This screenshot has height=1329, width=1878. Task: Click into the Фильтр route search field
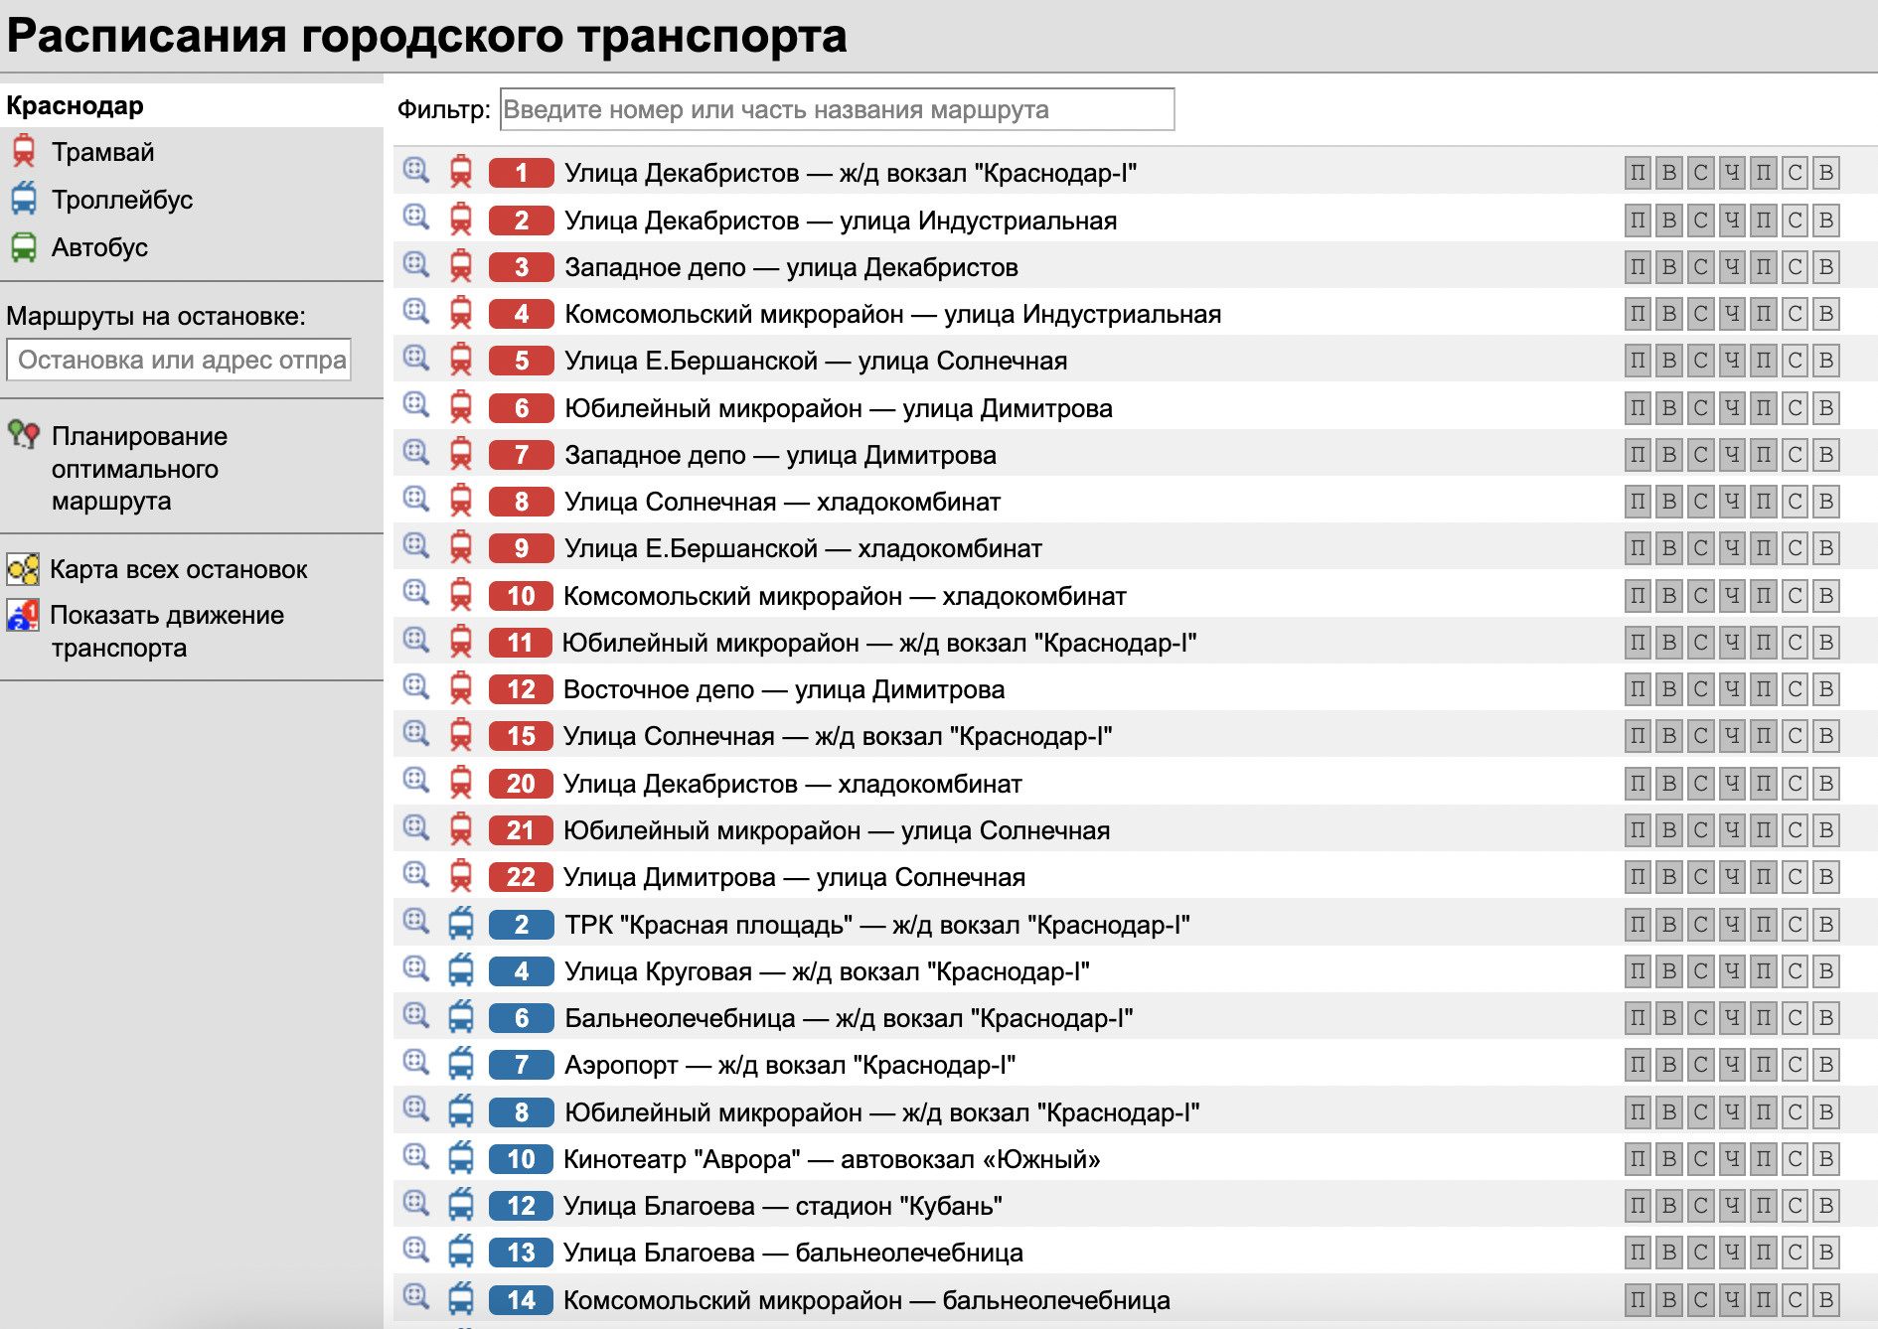coord(838,109)
